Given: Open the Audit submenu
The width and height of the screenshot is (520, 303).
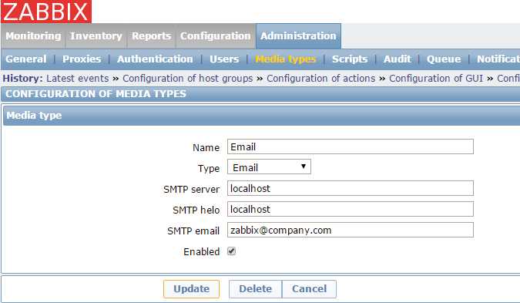Looking at the screenshot, I should coord(397,59).
